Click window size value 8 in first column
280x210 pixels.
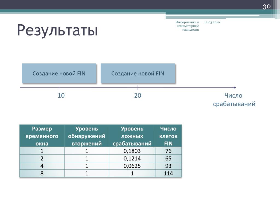(42, 173)
